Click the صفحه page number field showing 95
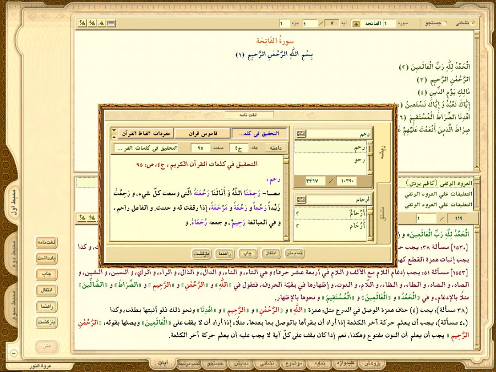This screenshot has height=372, width=496. tap(201, 148)
